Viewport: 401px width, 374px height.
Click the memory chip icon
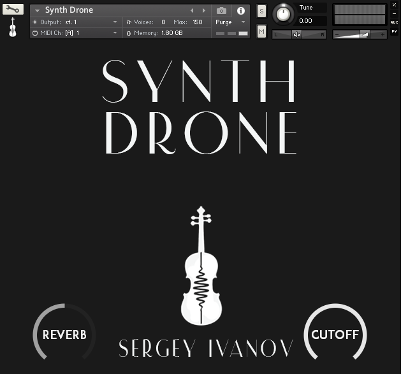pyautogui.click(x=129, y=33)
